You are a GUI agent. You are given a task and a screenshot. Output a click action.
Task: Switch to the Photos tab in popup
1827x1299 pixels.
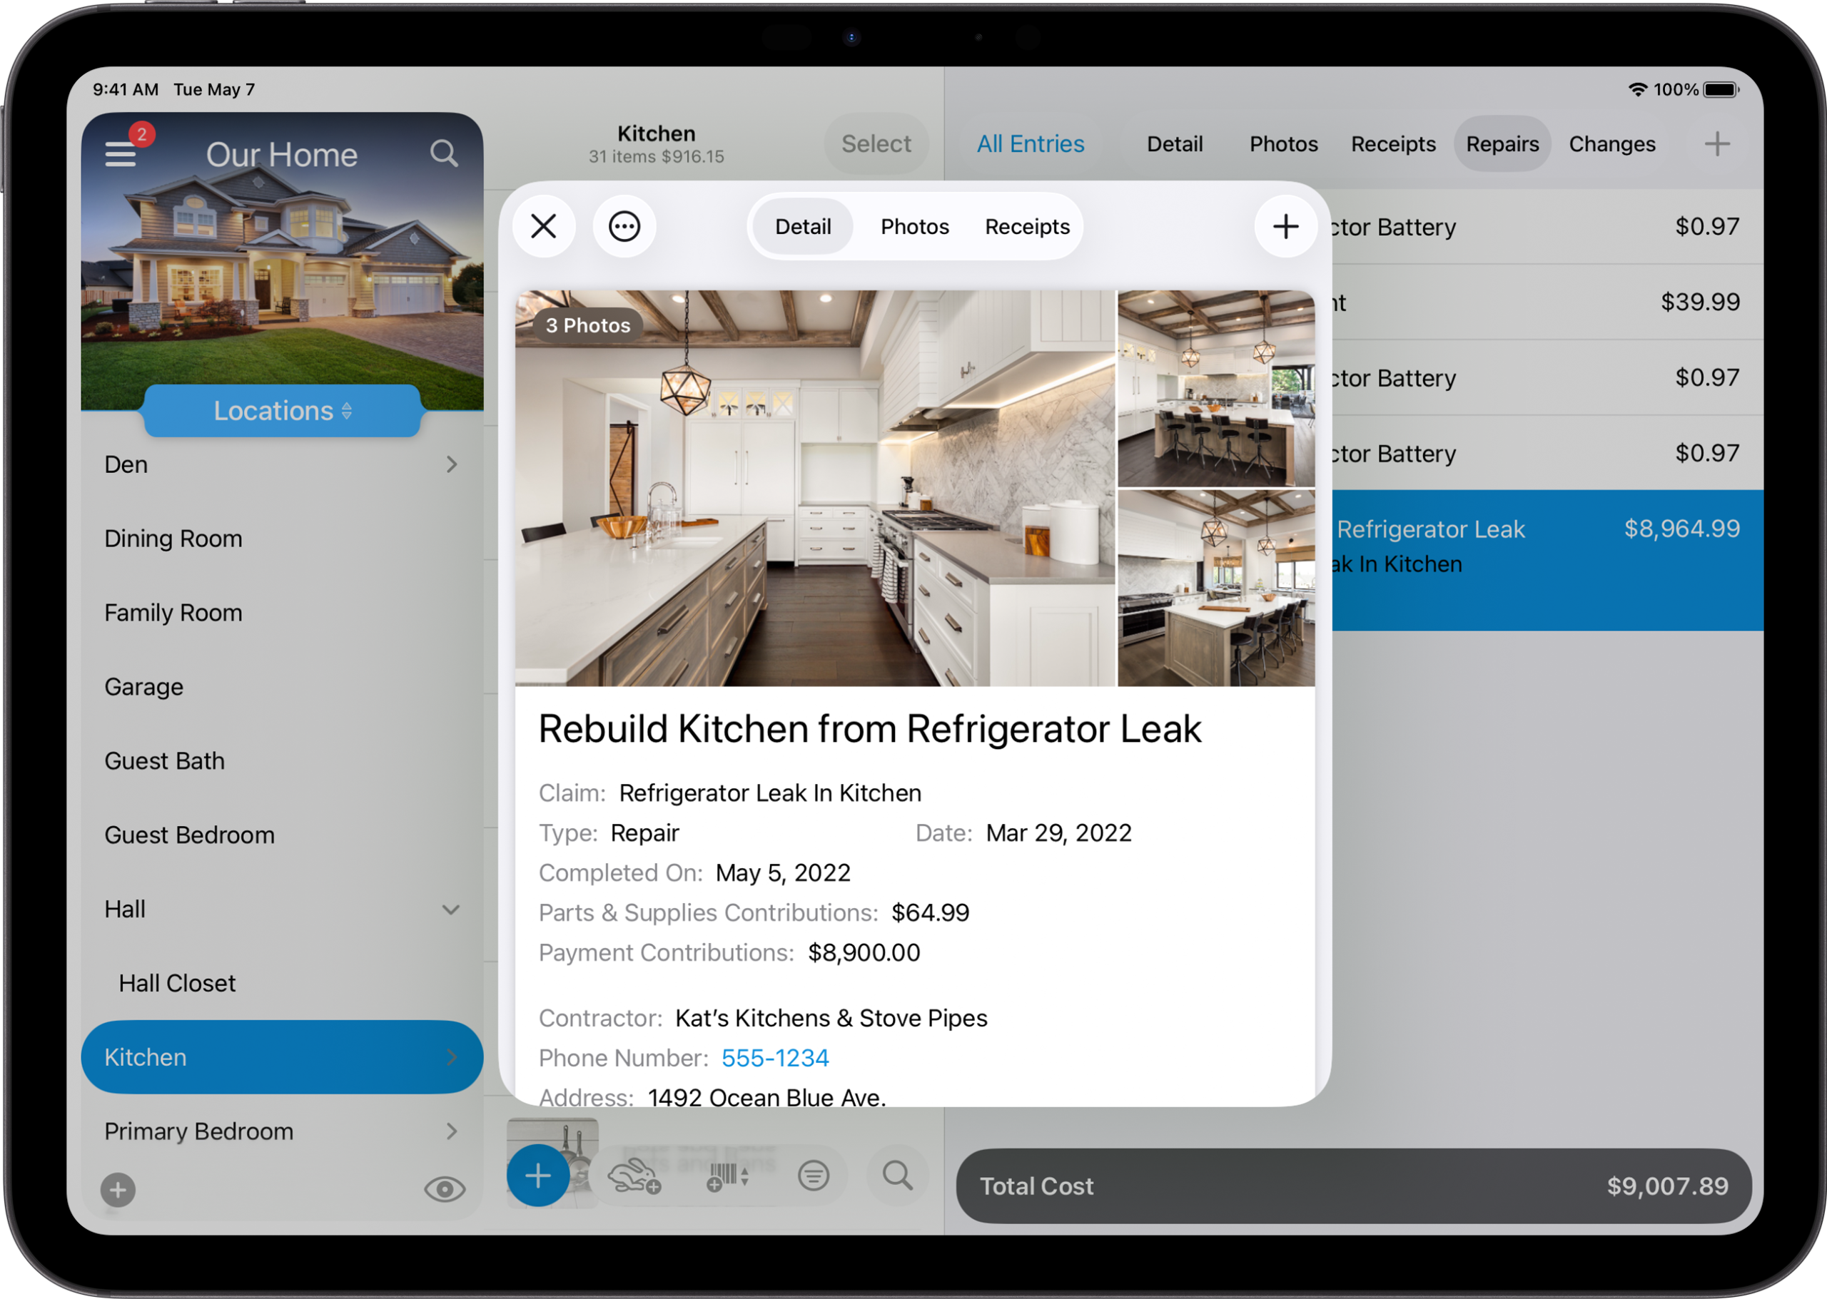(914, 226)
